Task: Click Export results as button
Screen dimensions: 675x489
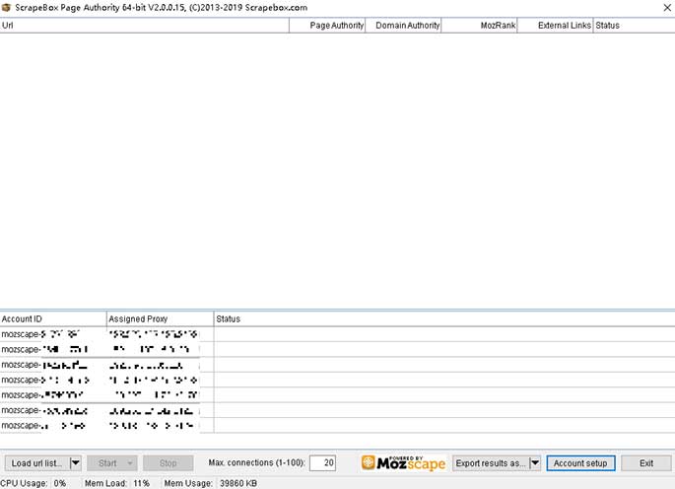Action: [x=491, y=463]
